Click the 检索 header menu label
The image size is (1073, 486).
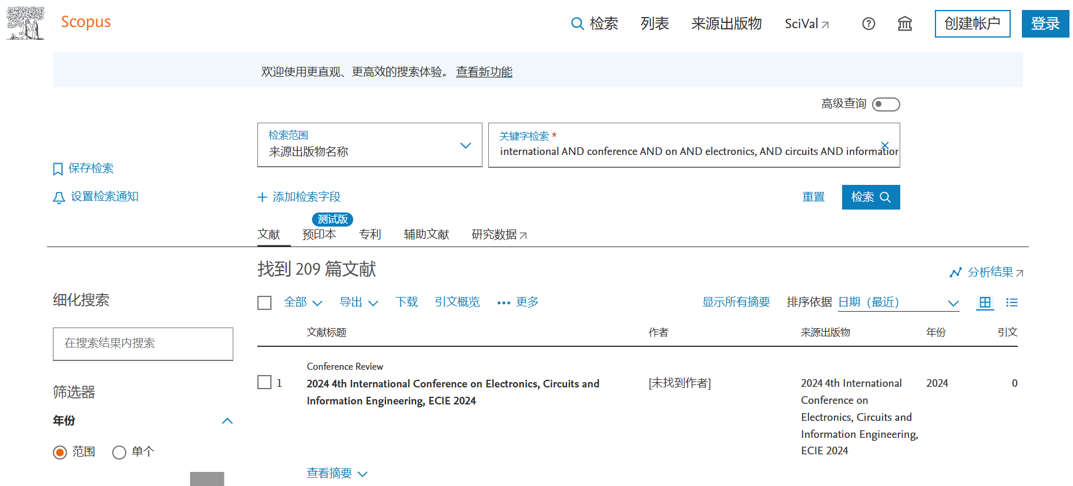[604, 23]
